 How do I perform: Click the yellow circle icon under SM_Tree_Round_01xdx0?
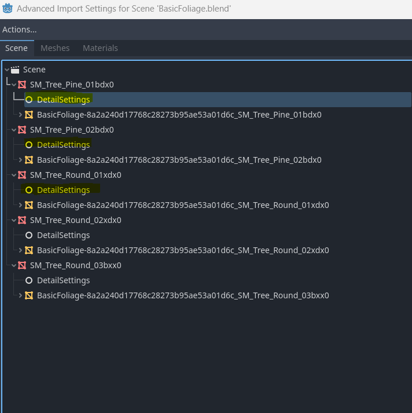(x=29, y=190)
